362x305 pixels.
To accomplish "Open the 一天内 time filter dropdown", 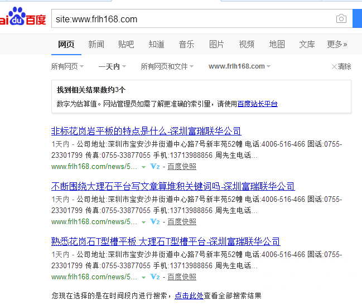I will (112, 66).
